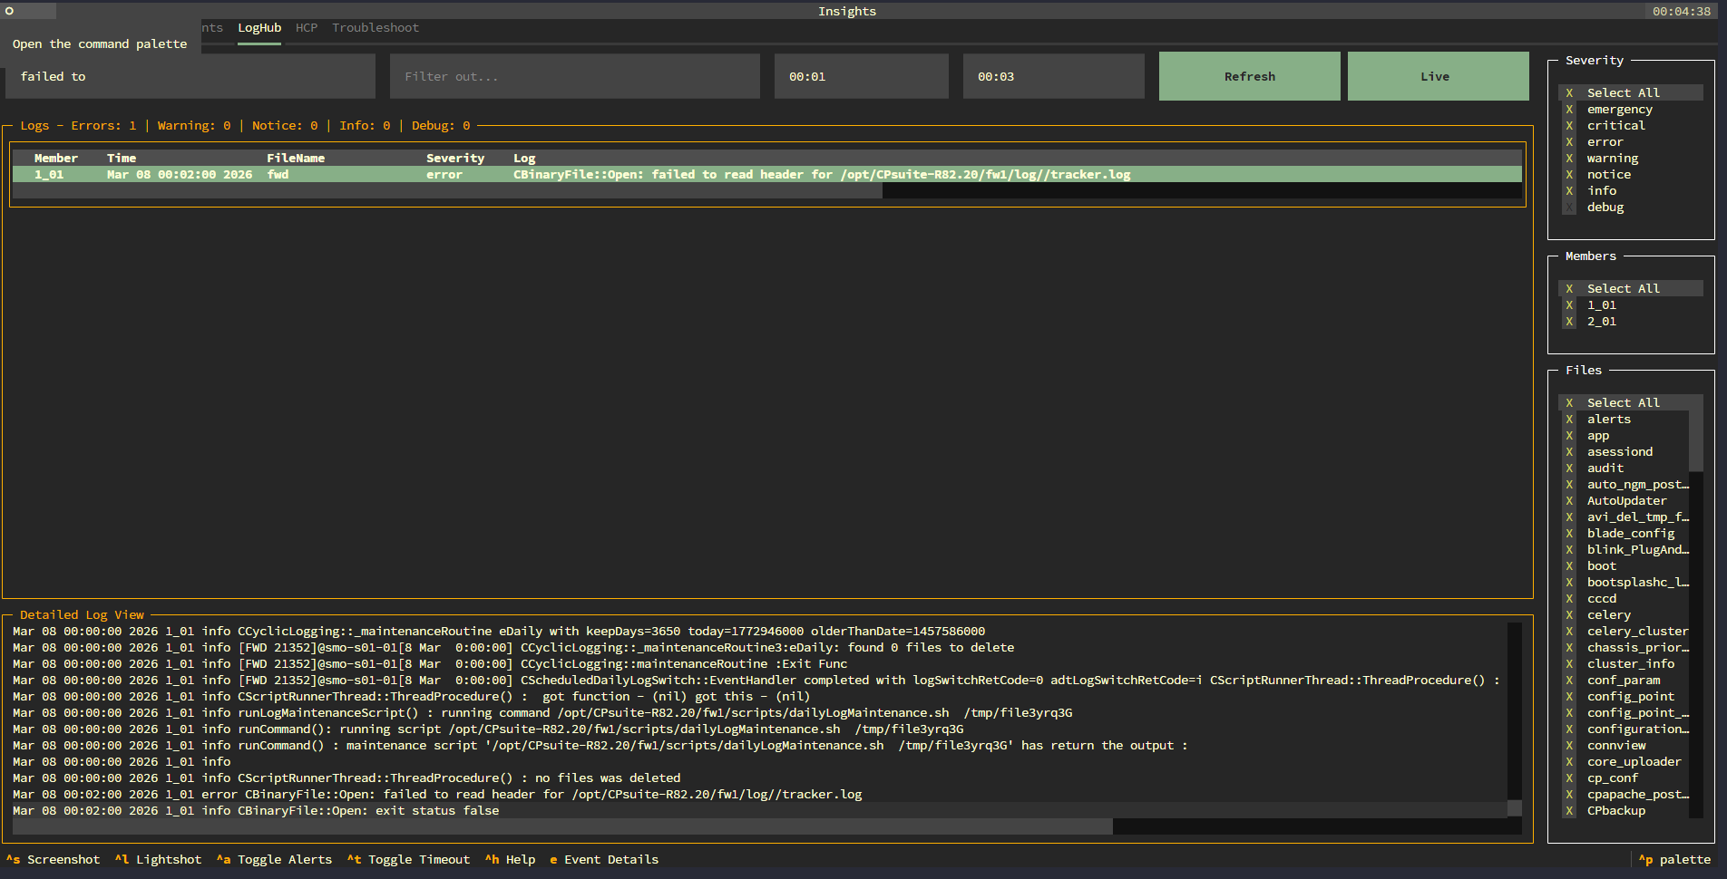The image size is (1727, 879).
Task: Toggle the error severity checkbox
Action: click(x=1569, y=142)
